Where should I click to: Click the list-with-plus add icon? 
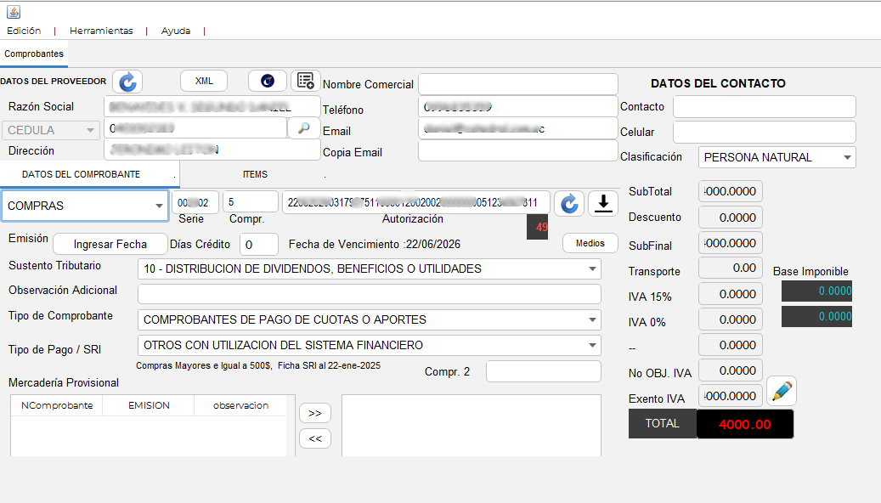306,81
